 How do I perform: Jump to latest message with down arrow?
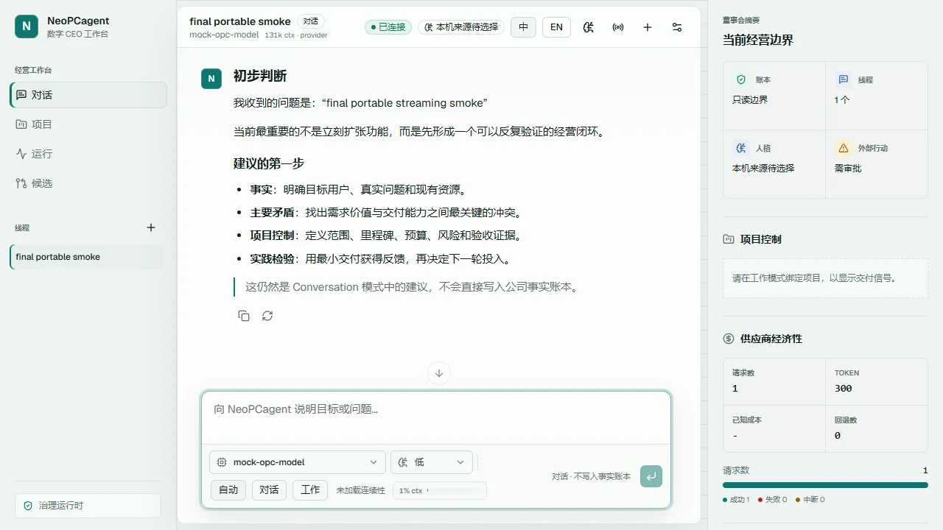(439, 373)
